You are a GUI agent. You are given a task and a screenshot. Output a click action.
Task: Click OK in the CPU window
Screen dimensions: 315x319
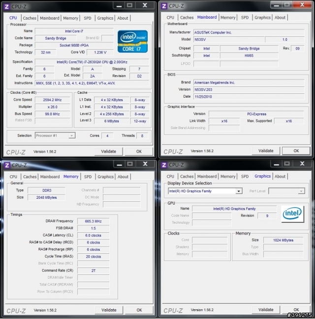click(x=139, y=151)
